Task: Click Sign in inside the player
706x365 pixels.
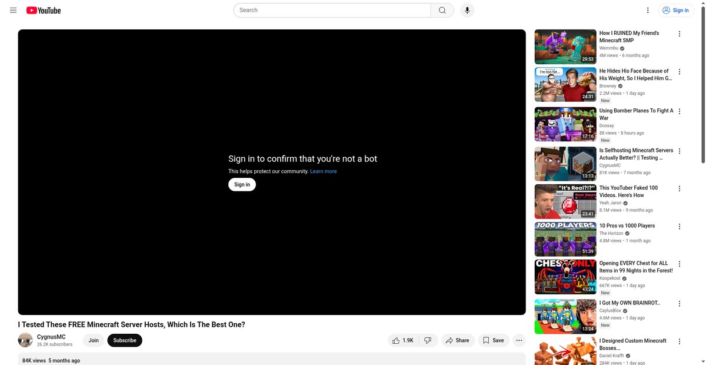Action: click(x=242, y=184)
